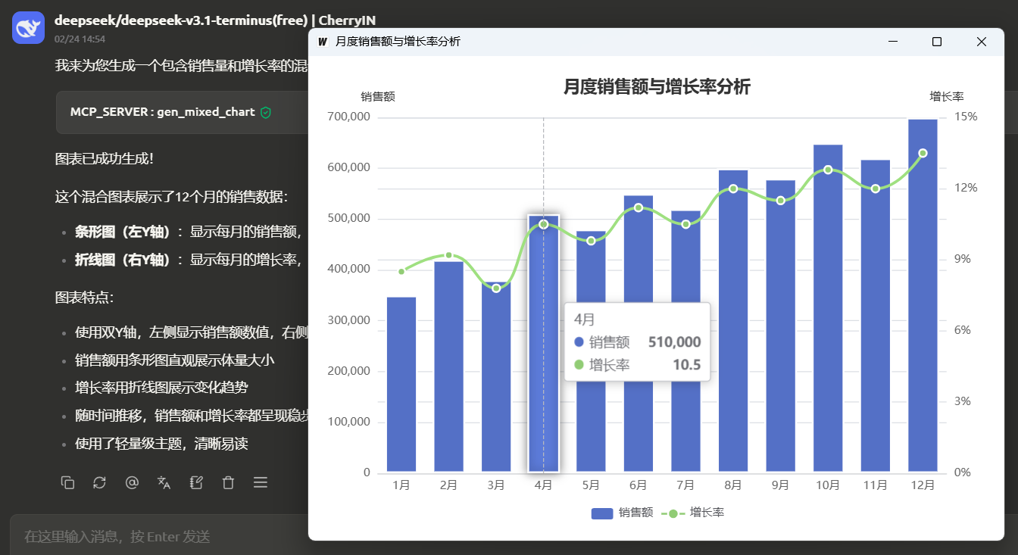Click the 8月 sales bar
Image resolution: width=1018 pixels, height=555 pixels.
point(733,321)
